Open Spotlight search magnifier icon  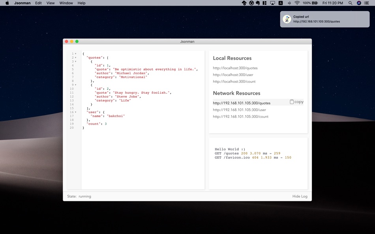350,3
